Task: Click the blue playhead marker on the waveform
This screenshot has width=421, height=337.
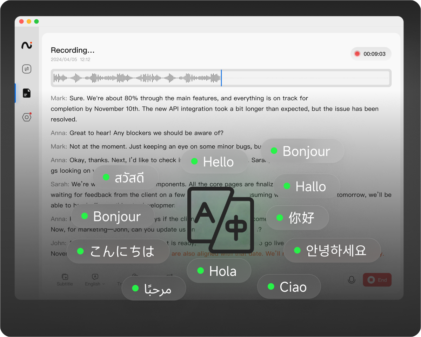Action: pyautogui.click(x=221, y=78)
